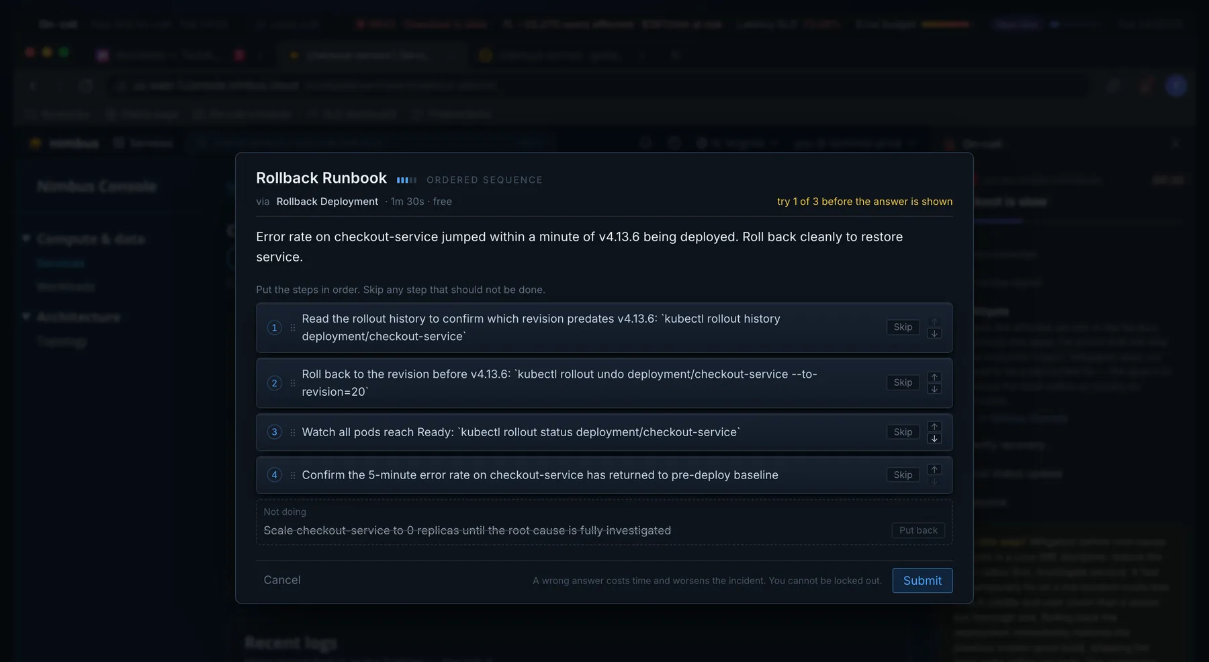Click the difficulty bars icon beside Rollback Runbook
This screenshot has width=1209, height=662.
(x=406, y=180)
